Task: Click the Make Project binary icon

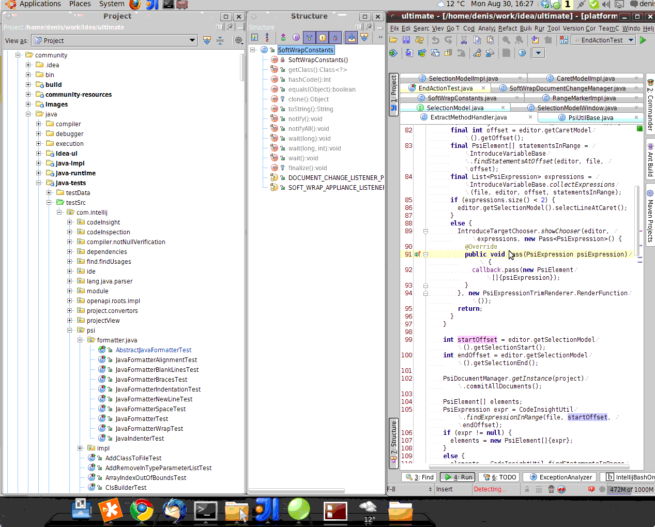Action: click(x=563, y=40)
